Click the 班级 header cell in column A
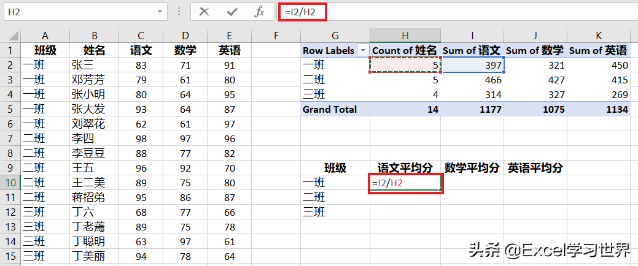This screenshot has height=266, width=638. (45, 50)
